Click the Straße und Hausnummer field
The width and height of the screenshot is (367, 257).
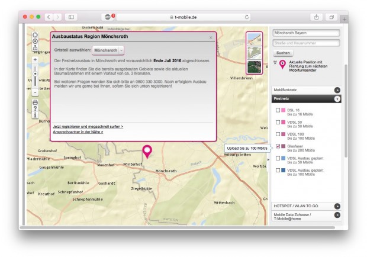306,43
